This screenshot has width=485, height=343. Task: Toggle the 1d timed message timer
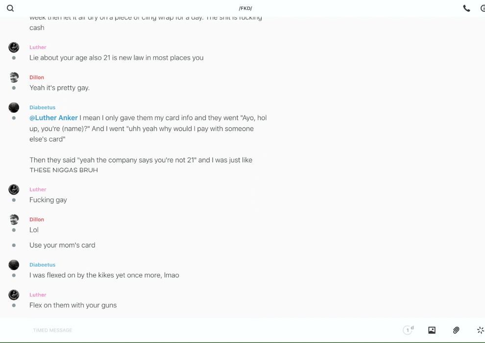[x=408, y=330]
